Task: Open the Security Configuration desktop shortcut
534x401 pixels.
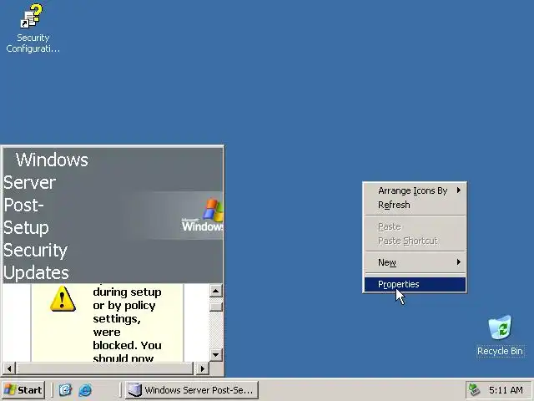Action: point(33,28)
